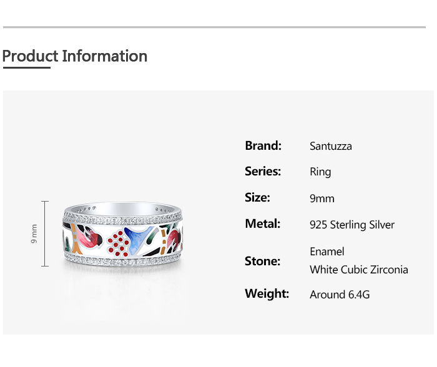437x367 pixels.
Task: Click the Series: label
Action: pos(263,171)
